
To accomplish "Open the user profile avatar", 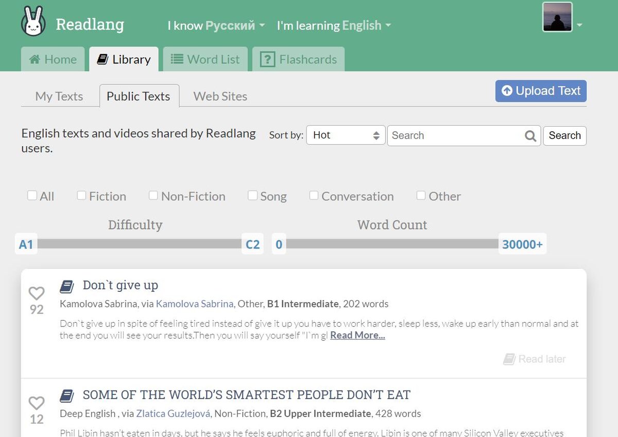I will click(x=557, y=17).
